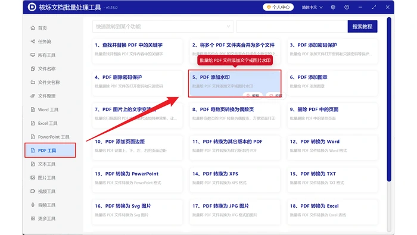Viewport: 417px width, 235px height.
Task: Open tool 4 PDF 删除密码保护
Action: point(137,83)
